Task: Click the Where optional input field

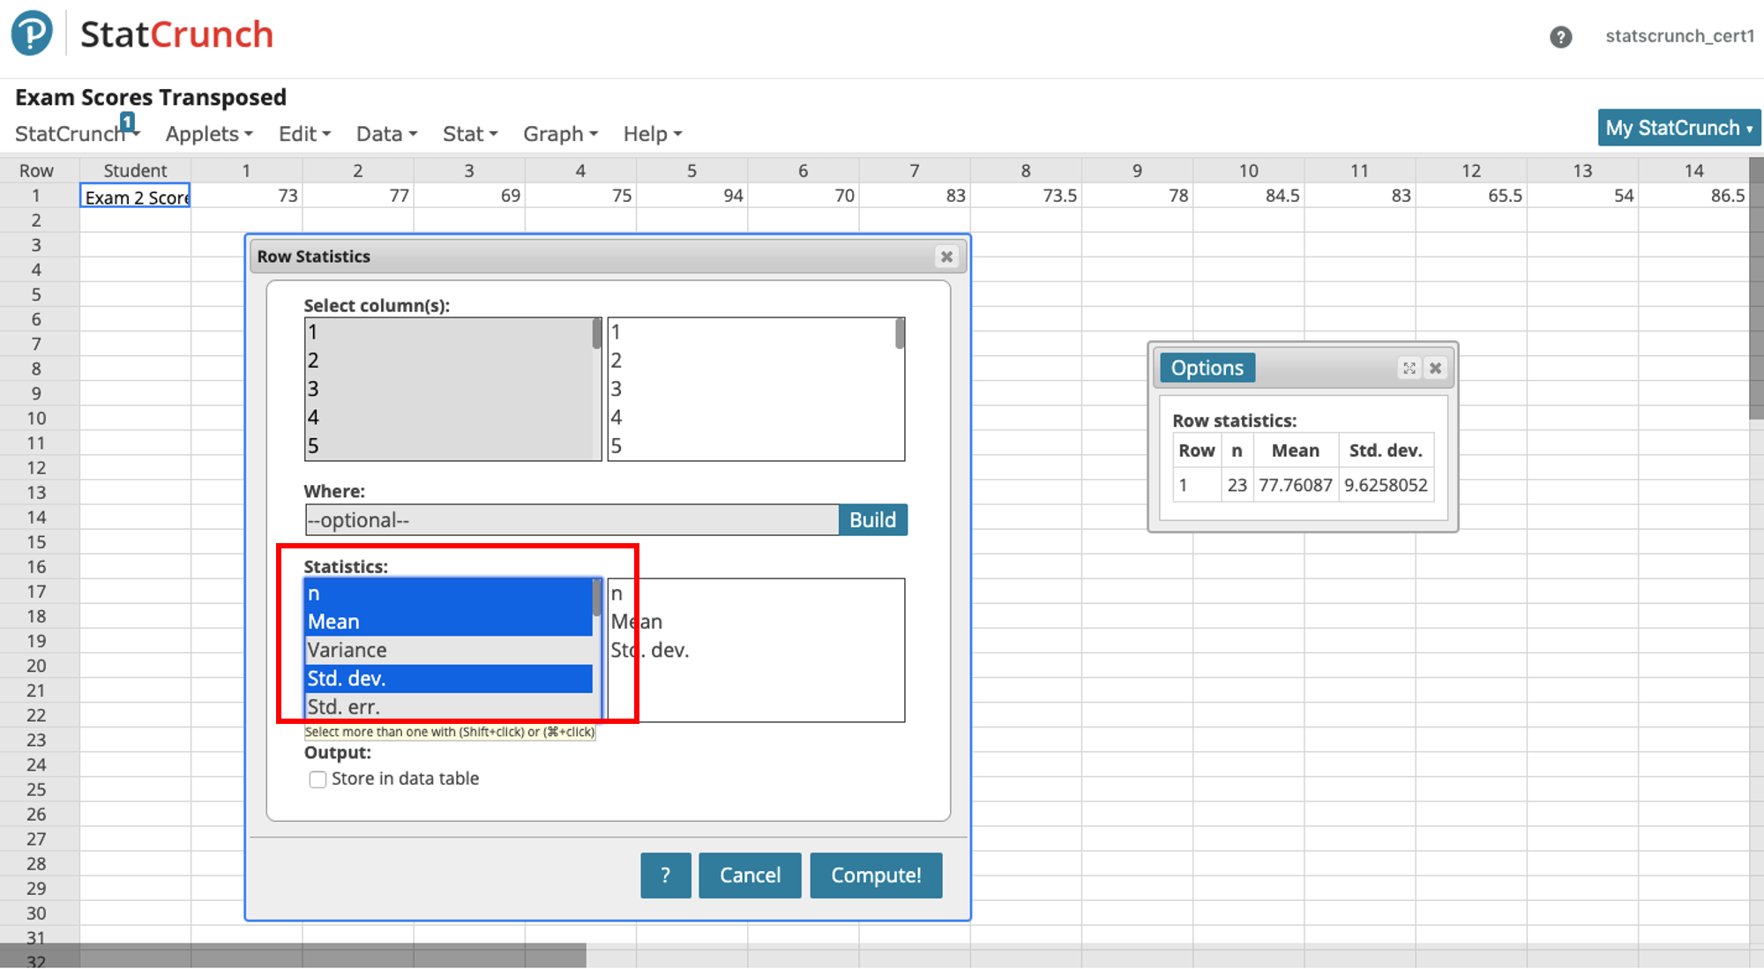Action: coord(572,520)
